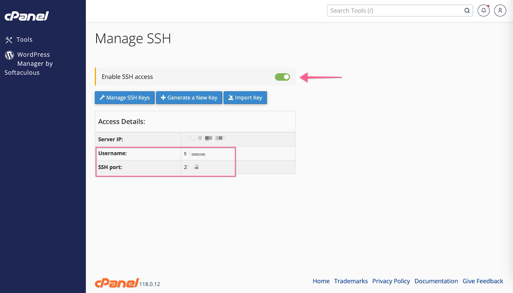Open the Trademarks footer link
This screenshot has height=293, width=513.
tap(351, 281)
